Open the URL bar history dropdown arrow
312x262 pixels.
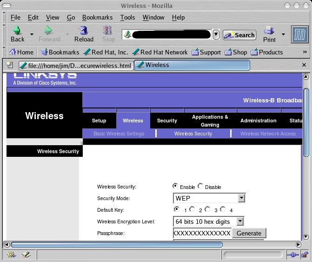click(216, 34)
